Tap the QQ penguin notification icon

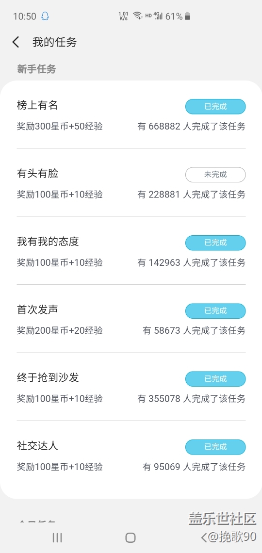point(45,16)
